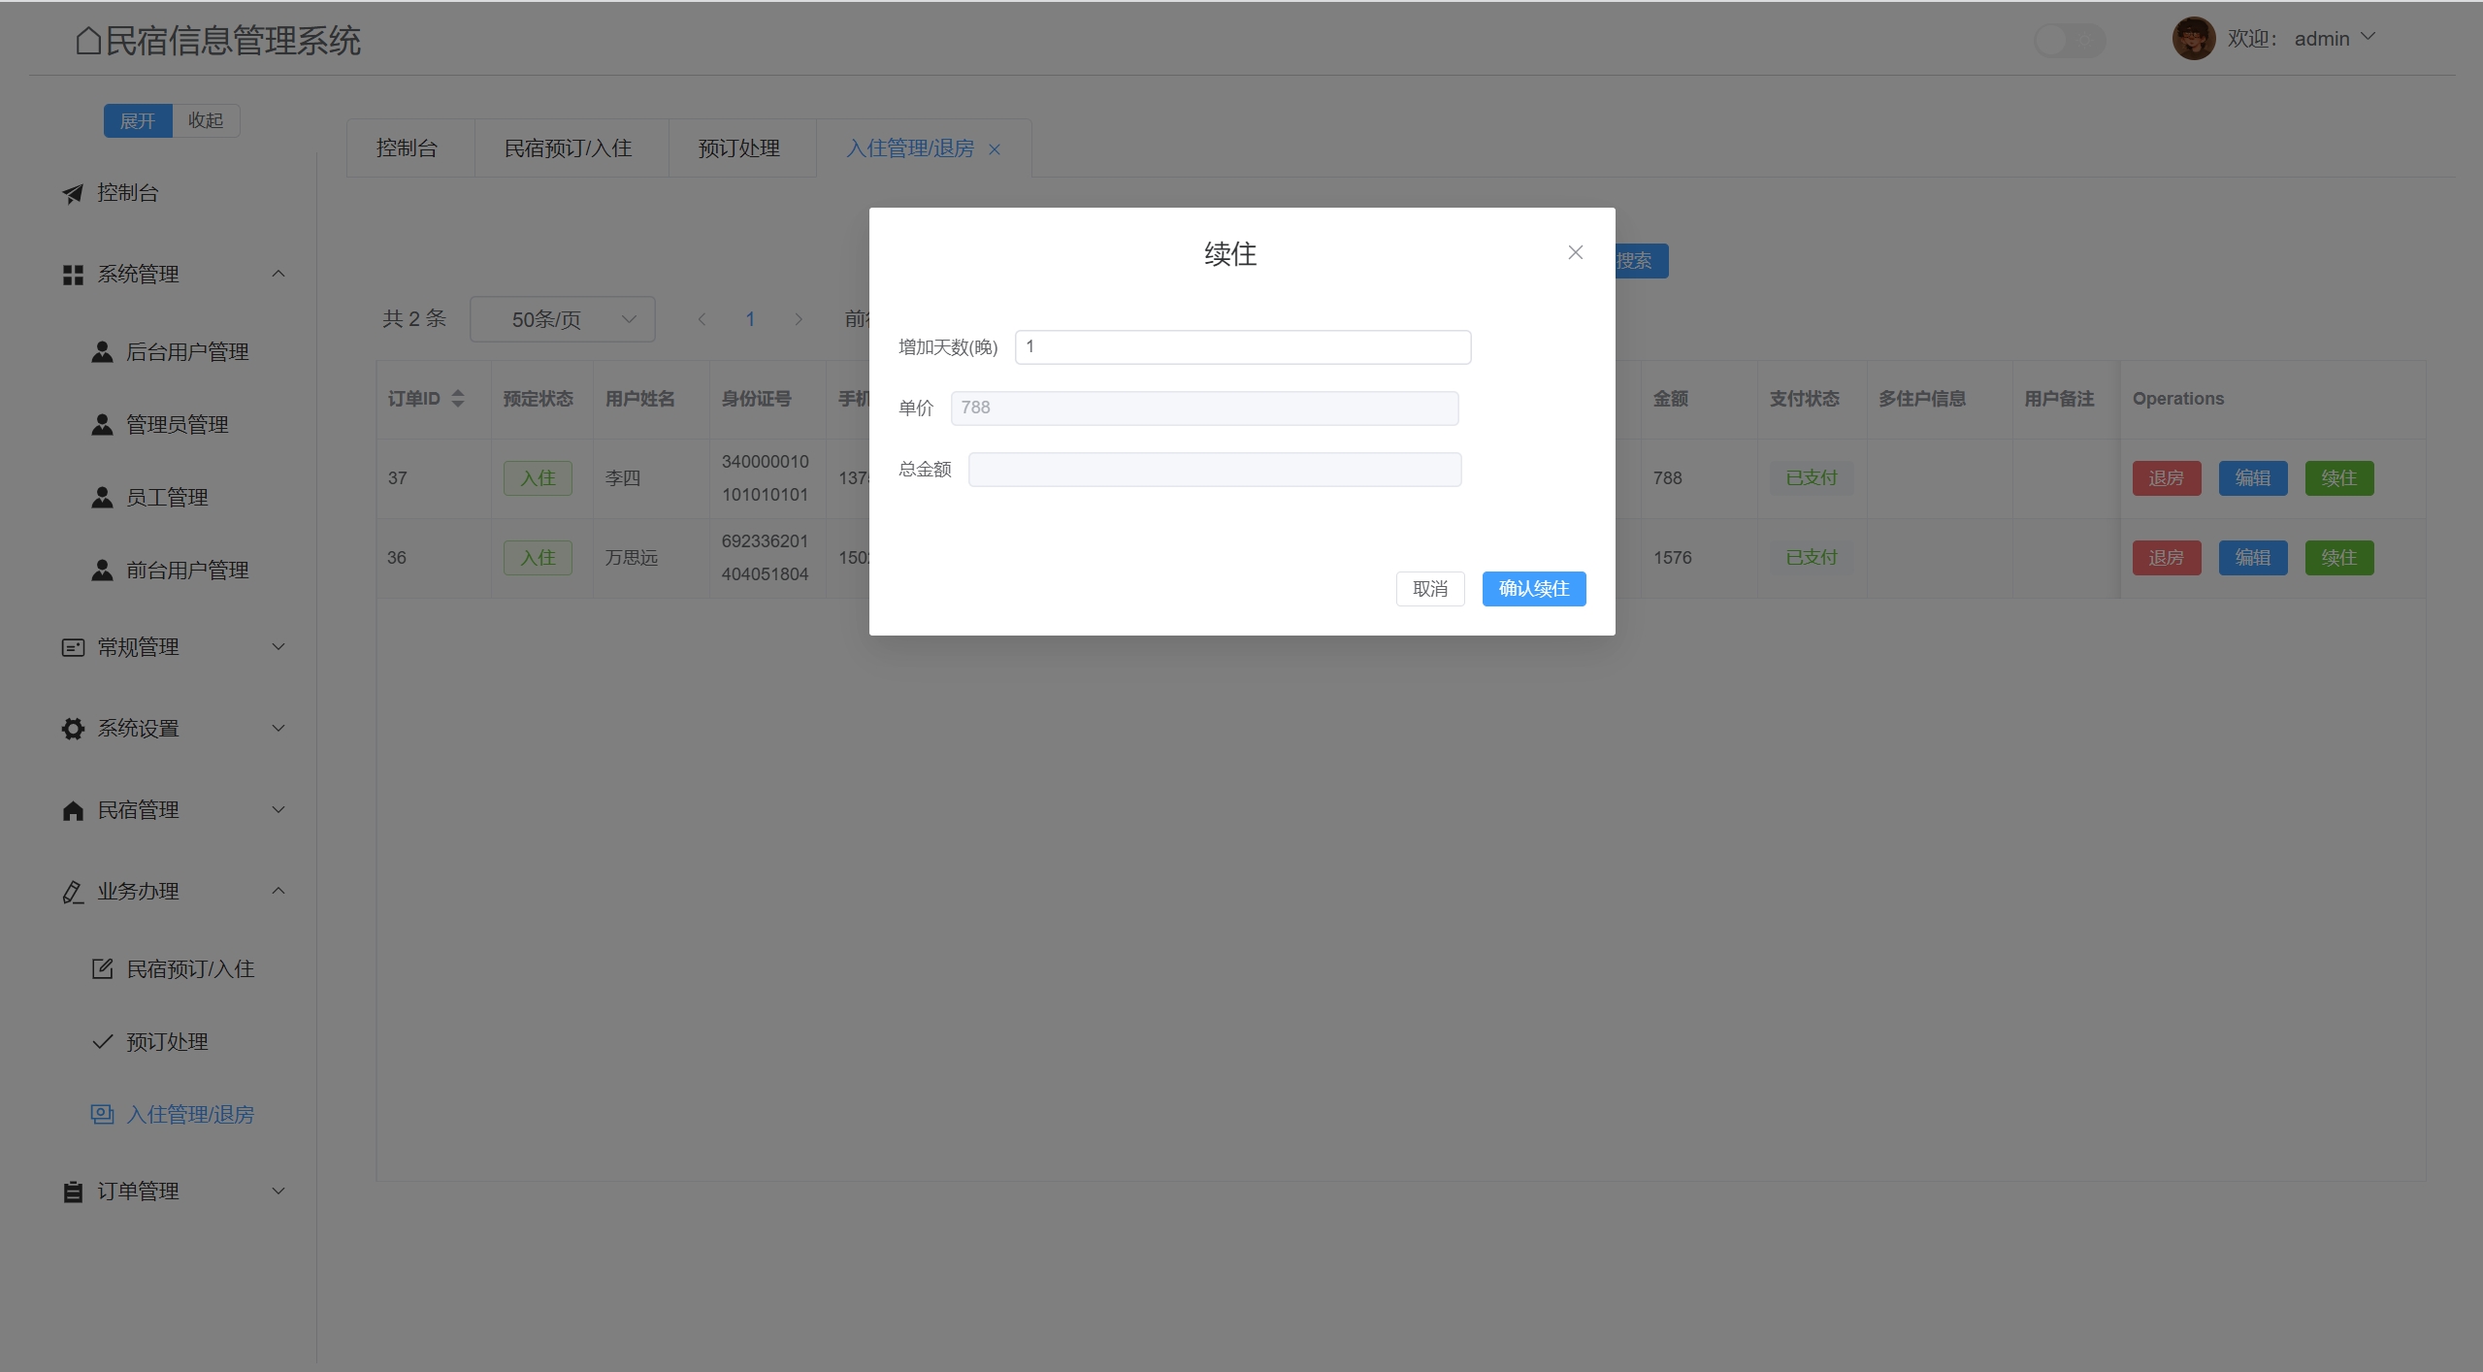Click the clipboard icon beside 订单管理
Image resolution: width=2483 pixels, height=1372 pixels.
[x=73, y=1192]
